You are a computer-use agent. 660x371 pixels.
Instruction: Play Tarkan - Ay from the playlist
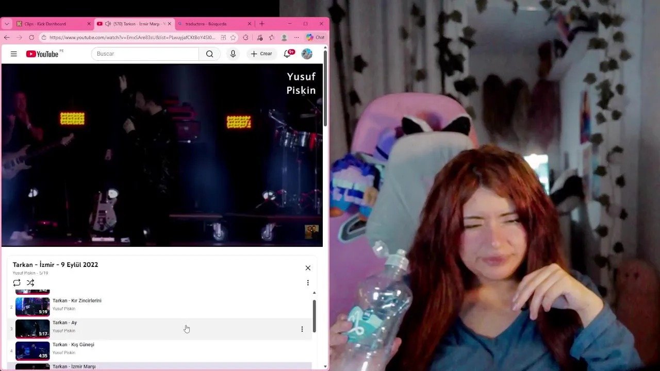point(64,323)
